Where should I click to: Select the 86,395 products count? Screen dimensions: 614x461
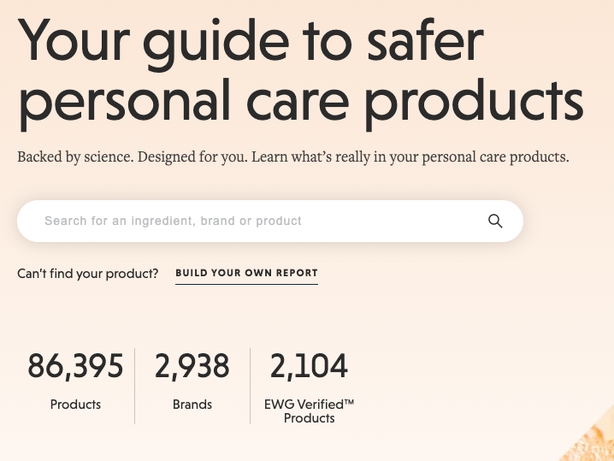pos(75,366)
